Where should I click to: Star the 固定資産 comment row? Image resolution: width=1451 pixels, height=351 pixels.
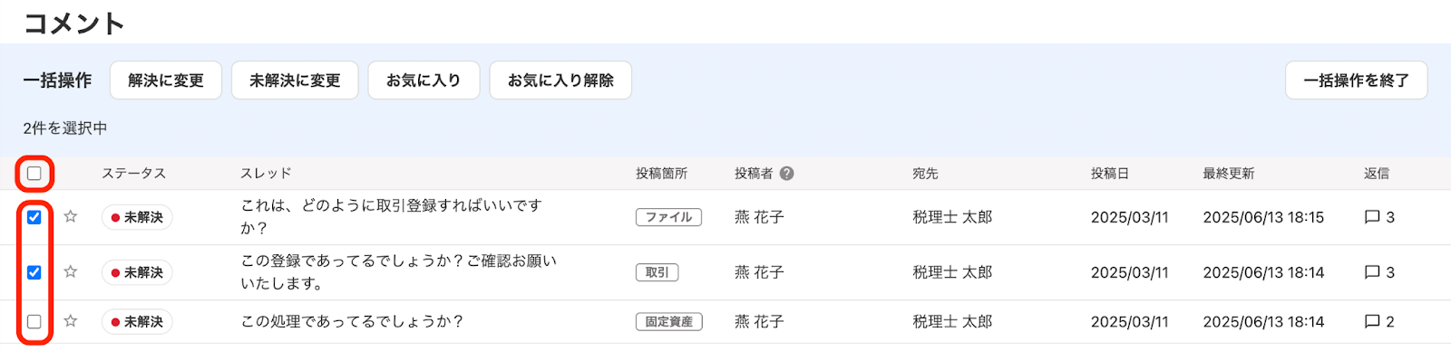71,321
